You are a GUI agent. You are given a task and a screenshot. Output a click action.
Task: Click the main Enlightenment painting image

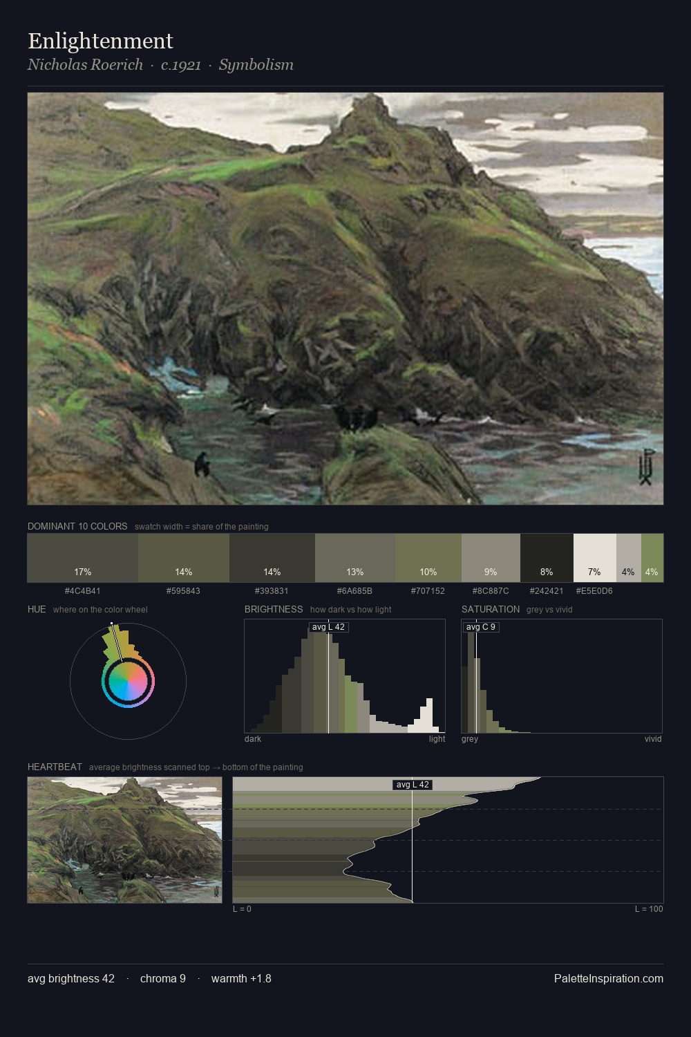click(345, 299)
